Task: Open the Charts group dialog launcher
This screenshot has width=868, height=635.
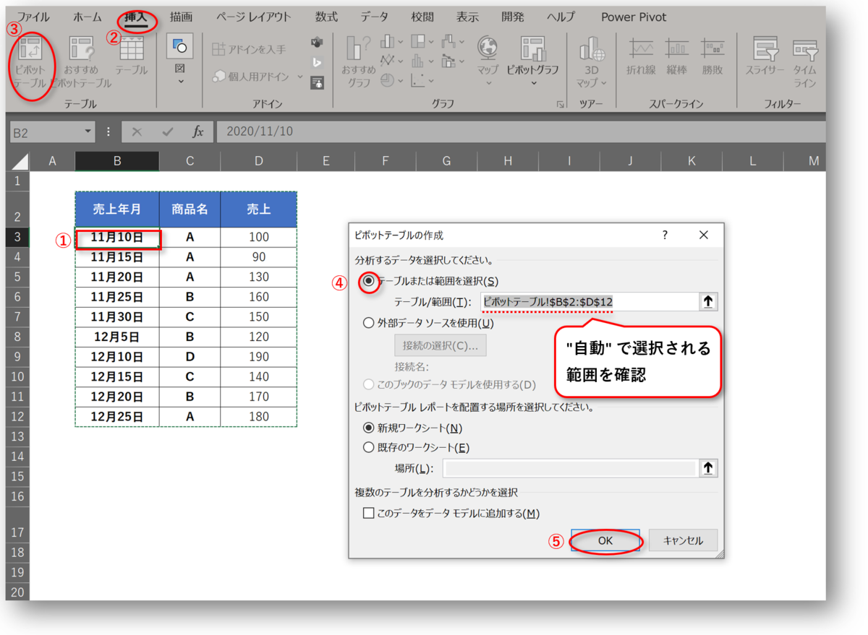Action: click(x=561, y=105)
